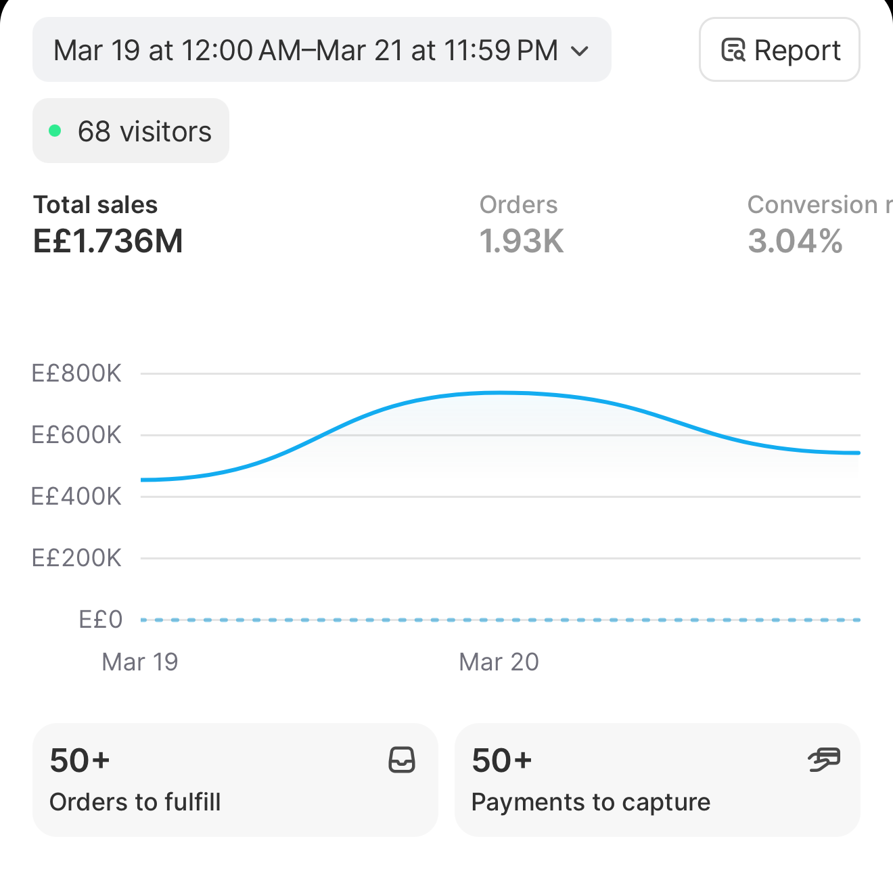Open the 68 visitors live view

pyautogui.click(x=131, y=131)
